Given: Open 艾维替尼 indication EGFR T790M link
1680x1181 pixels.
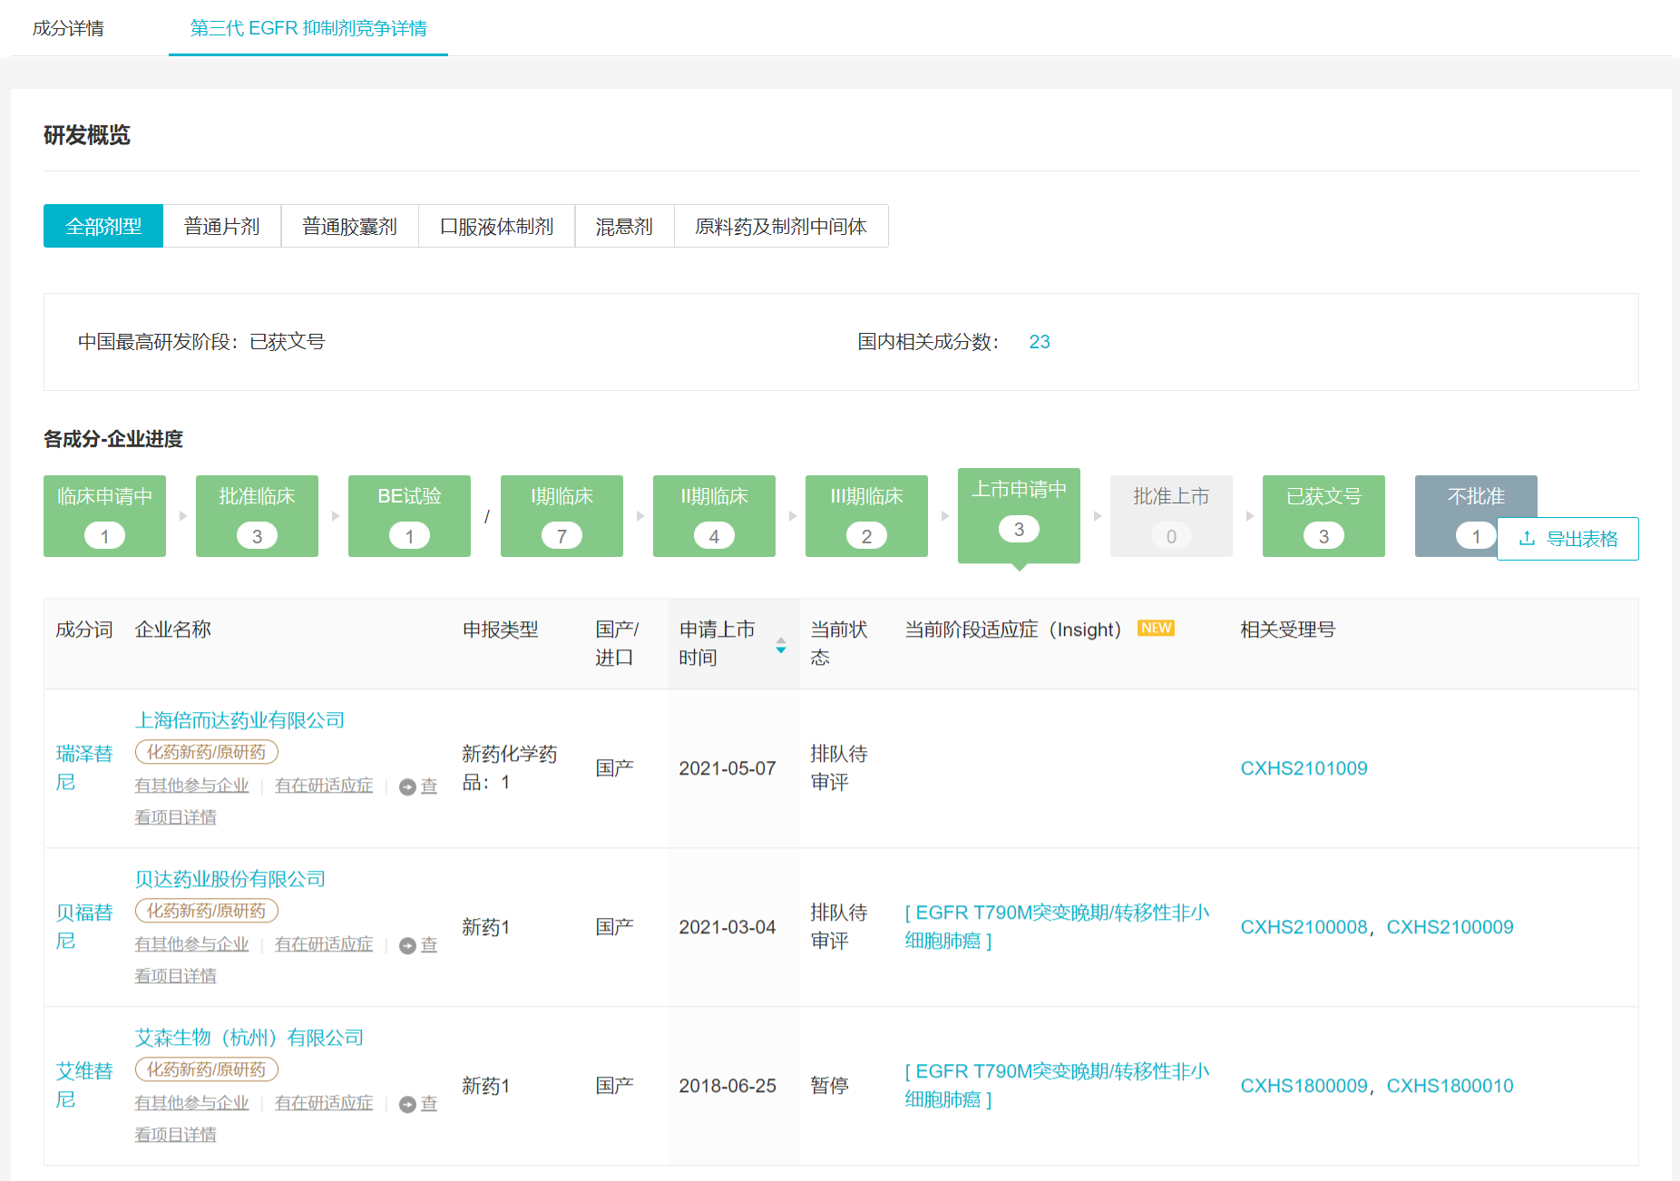Looking at the screenshot, I should [x=1057, y=1086].
